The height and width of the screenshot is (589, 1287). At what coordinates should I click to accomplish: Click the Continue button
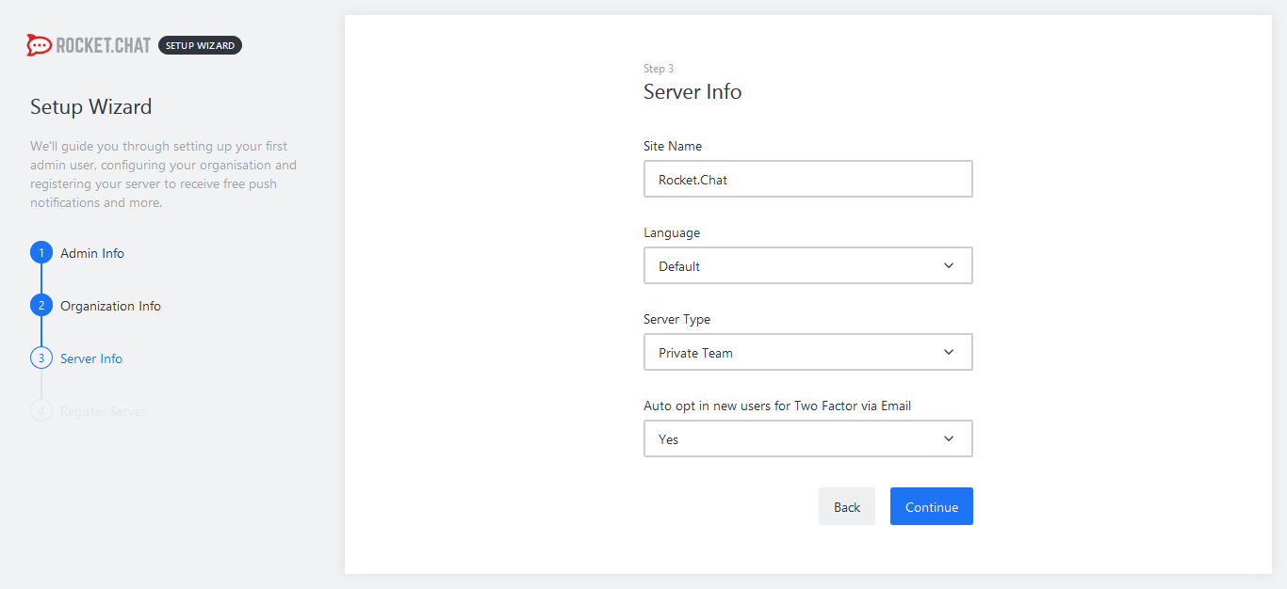click(932, 506)
